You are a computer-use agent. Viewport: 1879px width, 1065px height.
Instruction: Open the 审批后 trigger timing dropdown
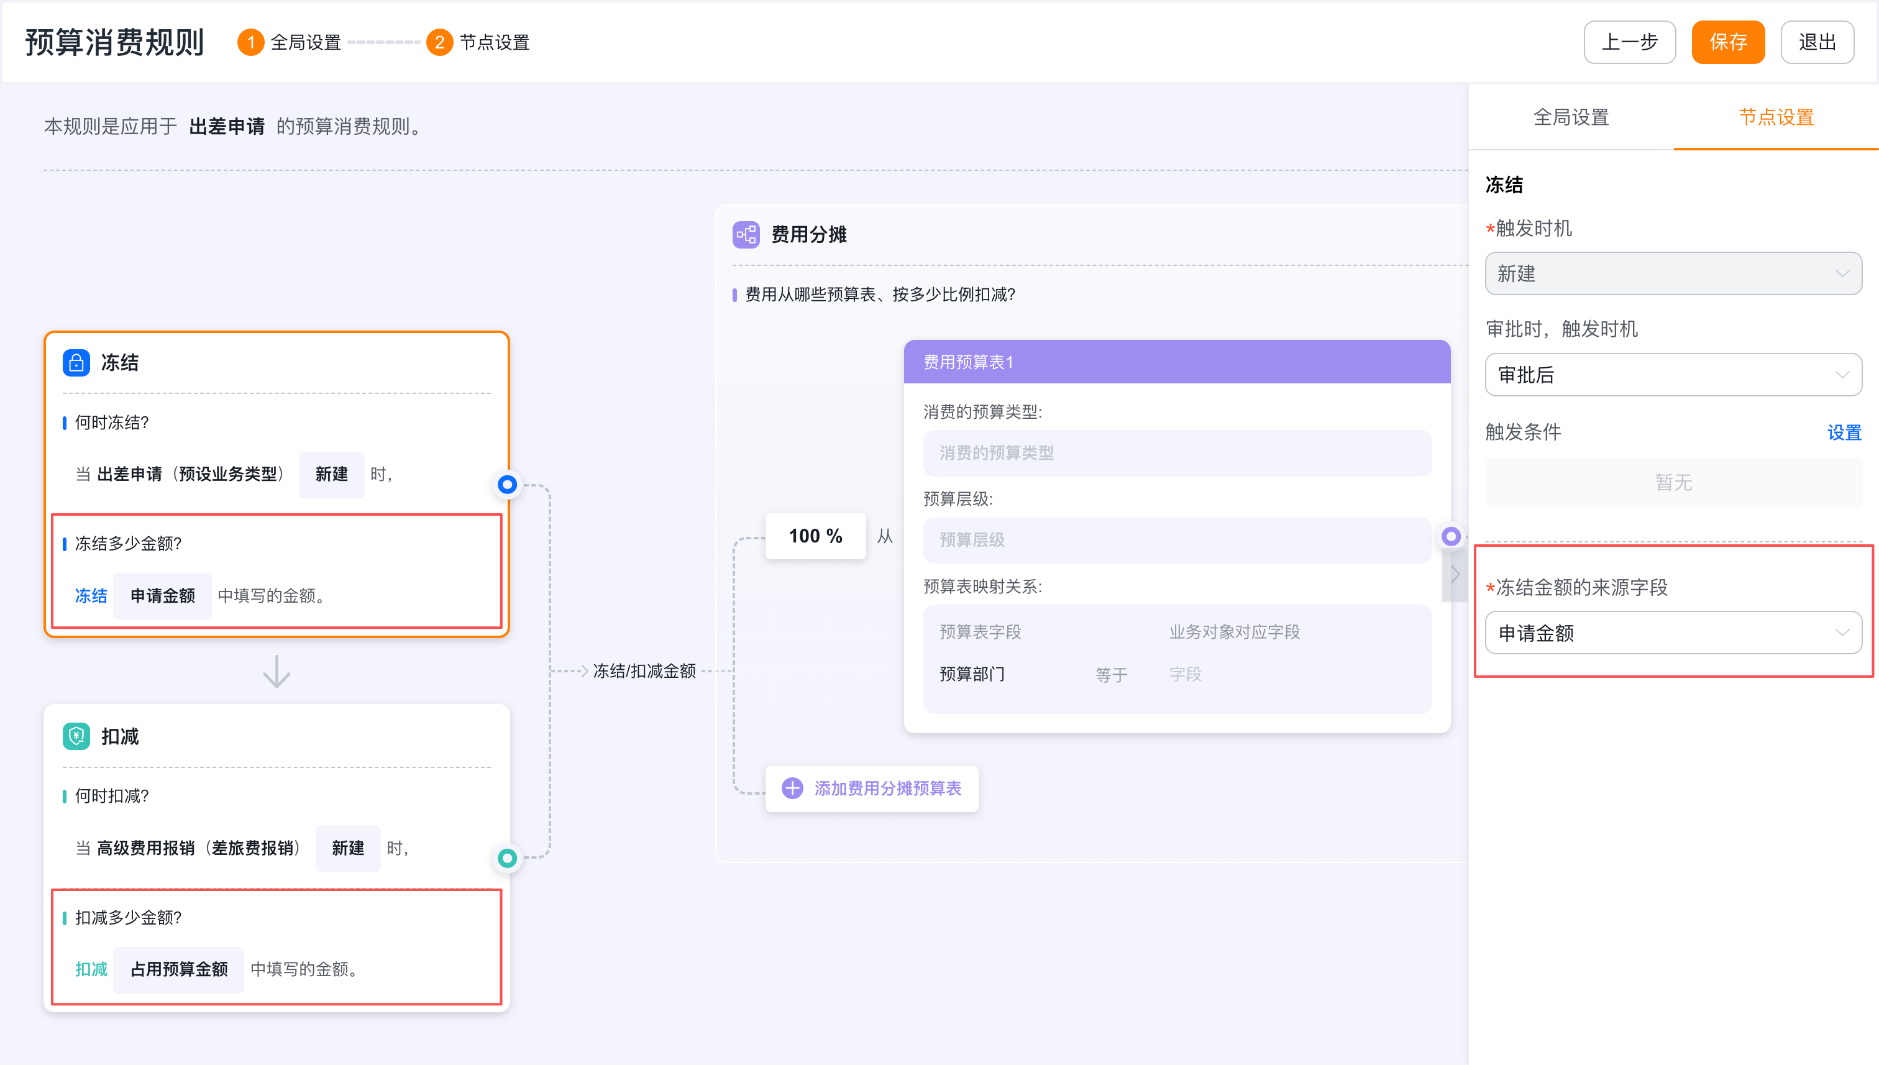click(x=1673, y=375)
